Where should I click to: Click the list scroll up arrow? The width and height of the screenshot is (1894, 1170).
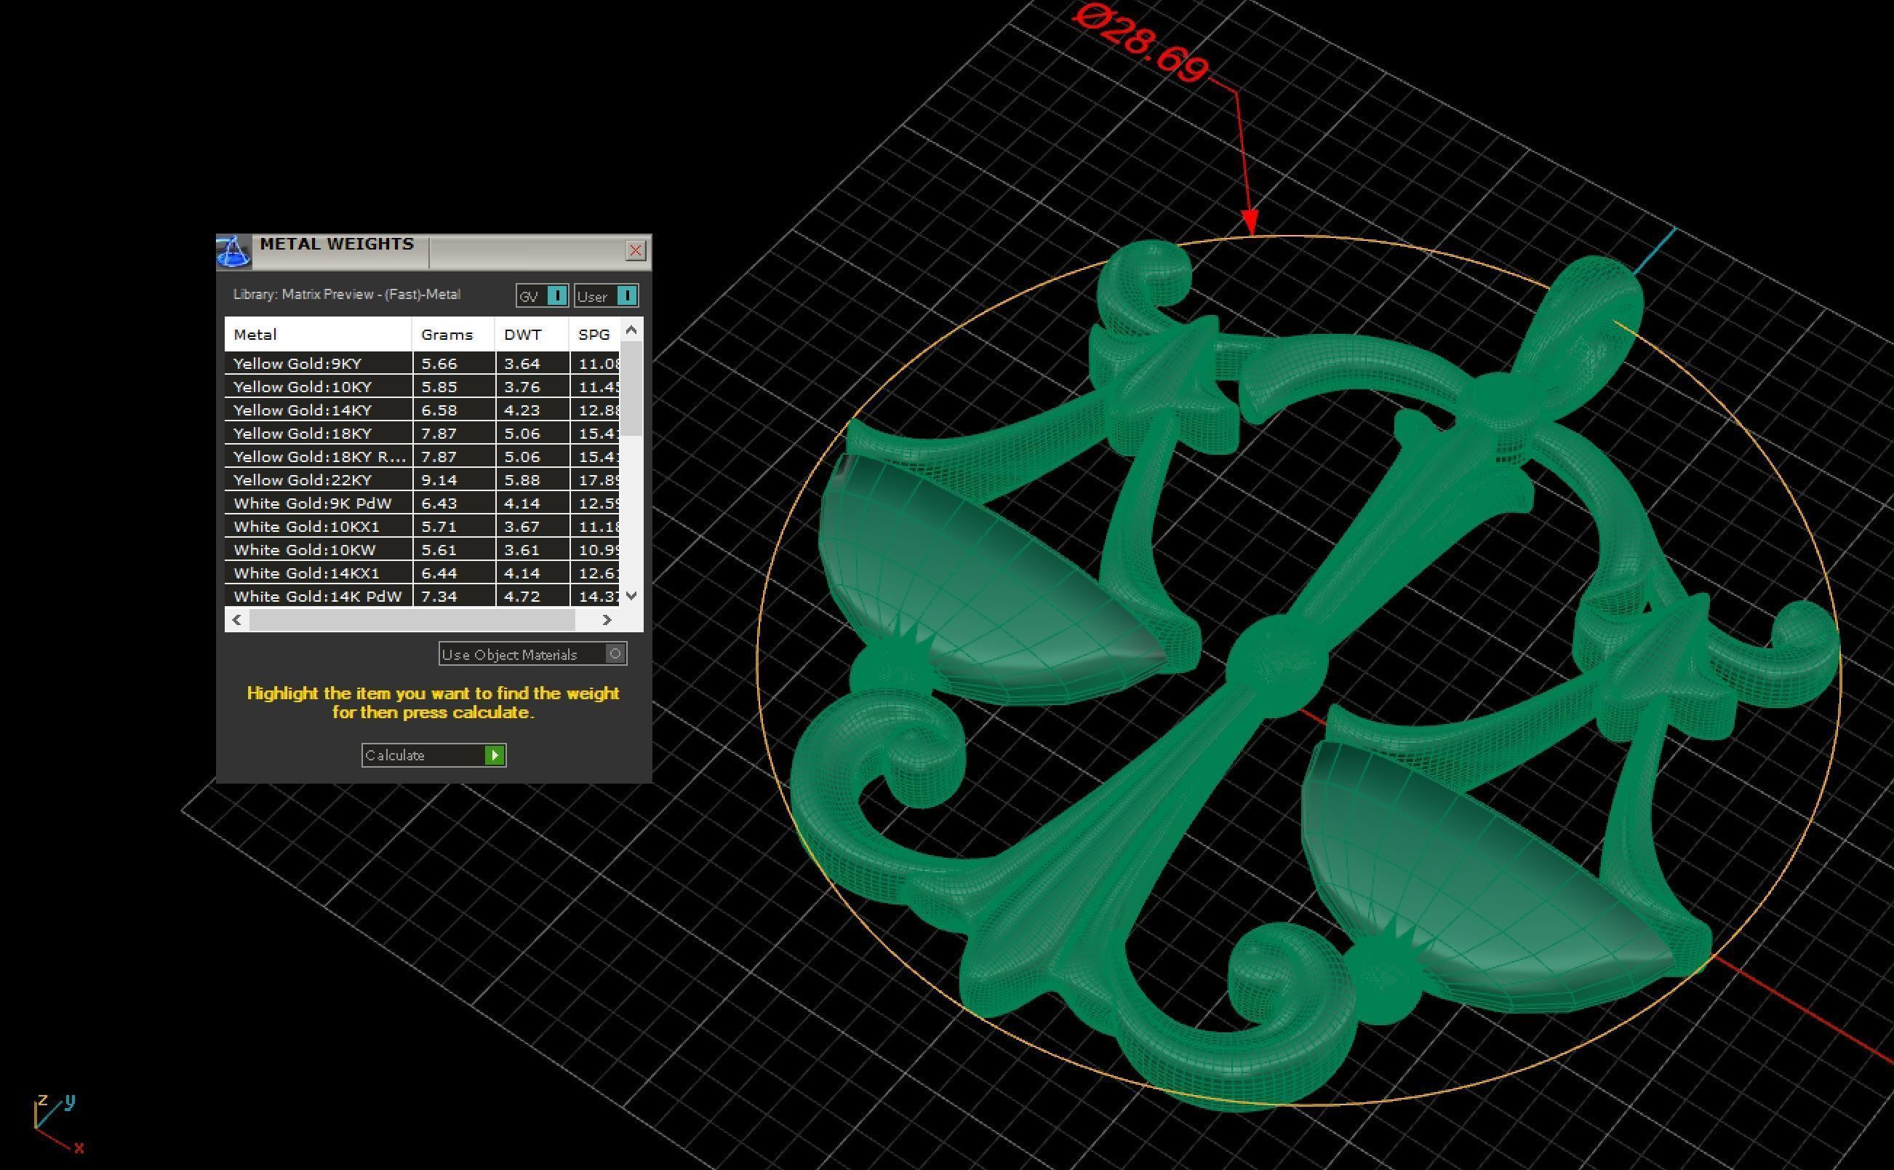pyautogui.click(x=631, y=330)
